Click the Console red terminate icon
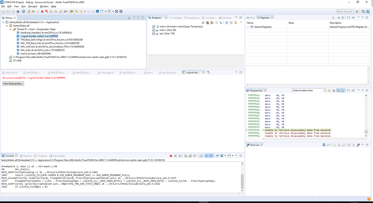 click(171, 156)
